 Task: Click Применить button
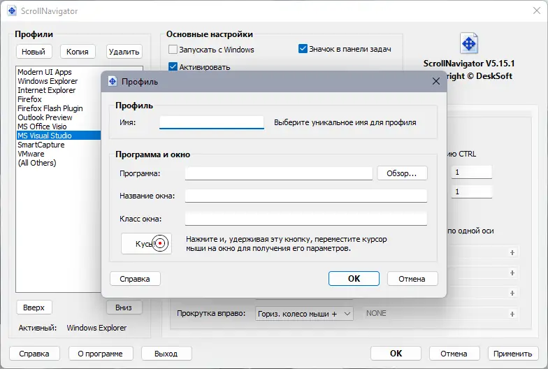tap(513, 354)
